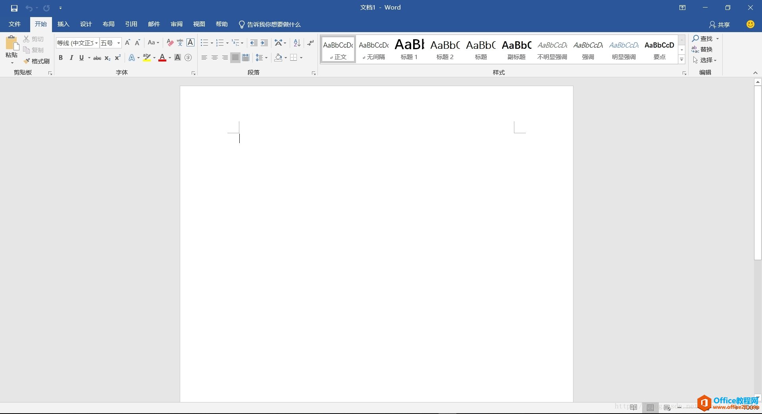Open the 布局 (Layout) tab
This screenshot has width=762, height=414.
tap(108, 24)
